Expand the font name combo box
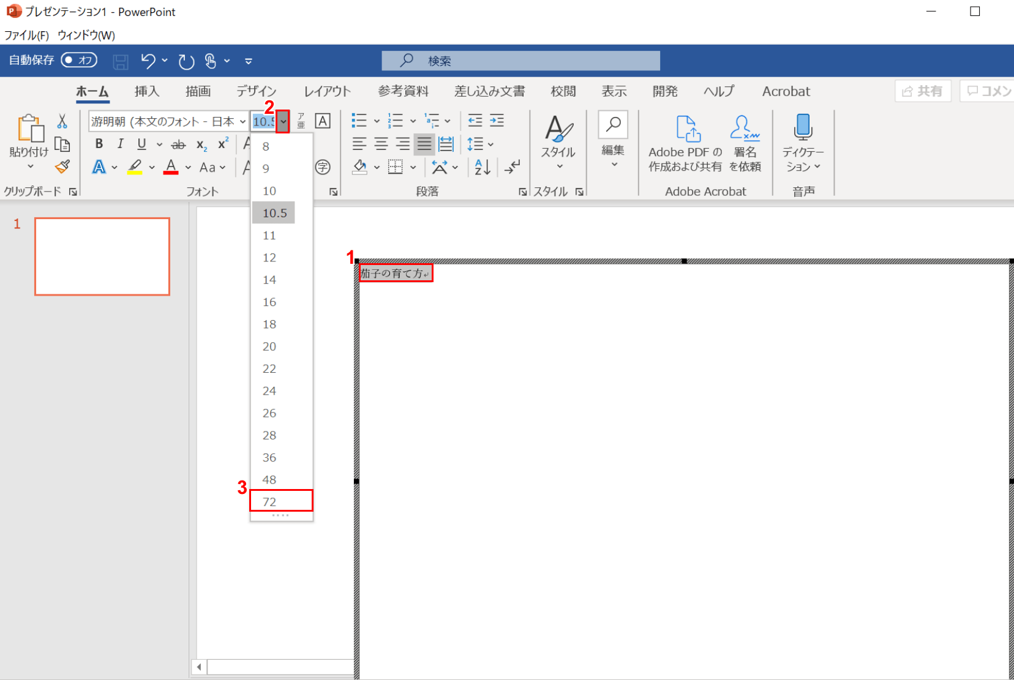 tap(242, 121)
